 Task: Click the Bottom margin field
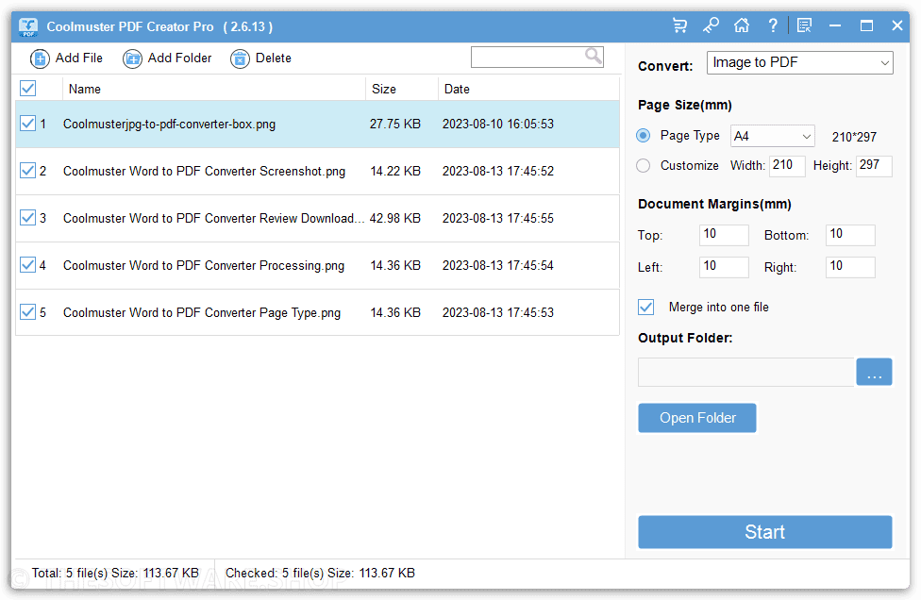850,235
